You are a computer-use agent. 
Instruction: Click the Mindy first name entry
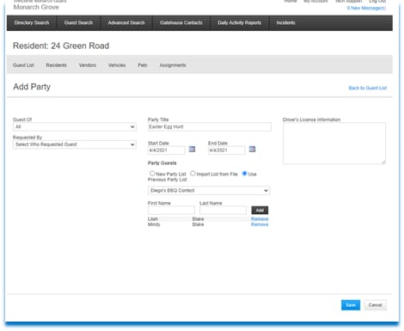coord(154,224)
